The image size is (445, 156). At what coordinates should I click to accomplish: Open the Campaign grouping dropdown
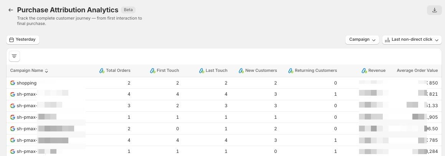point(362,40)
